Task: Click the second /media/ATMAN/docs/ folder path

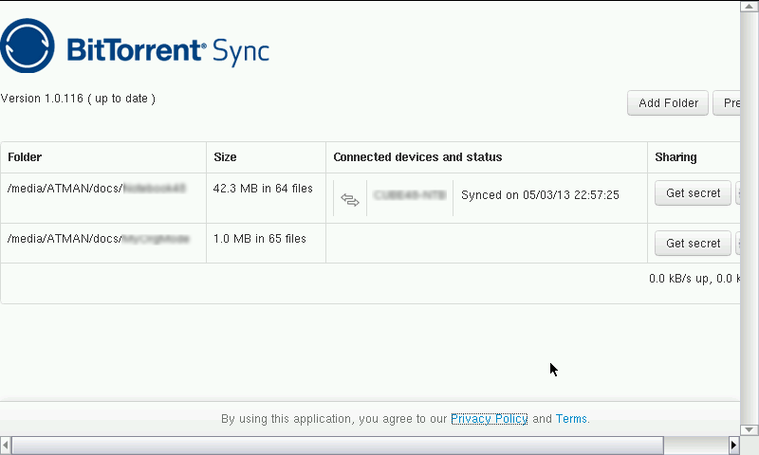Action: [99, 239]
